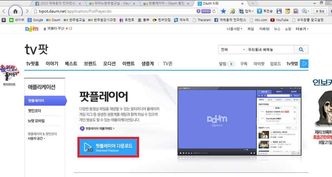
Task: Open the browser home page button
Action: click(15, 11)
